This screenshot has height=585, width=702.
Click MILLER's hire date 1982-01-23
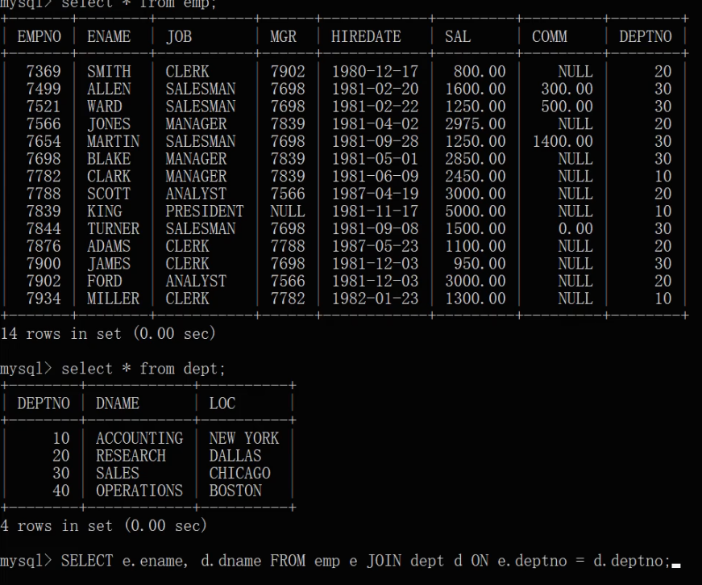pyautogui.click(x=375, y=299)
